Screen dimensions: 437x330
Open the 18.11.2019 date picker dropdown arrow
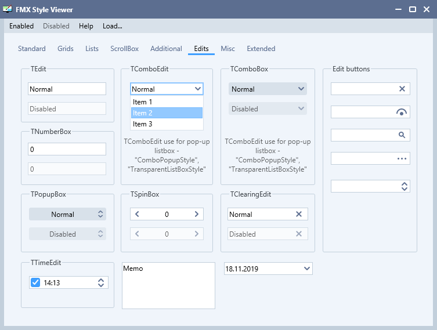point(307,269)
